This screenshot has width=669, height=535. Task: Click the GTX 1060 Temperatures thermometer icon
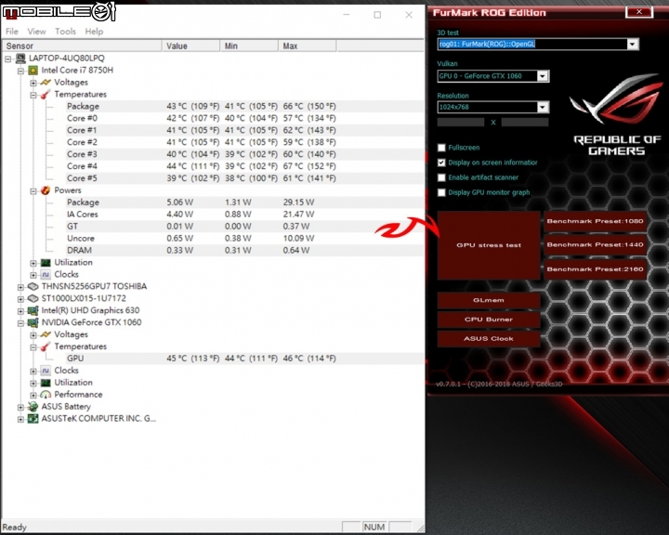click(x=46, y=346)
